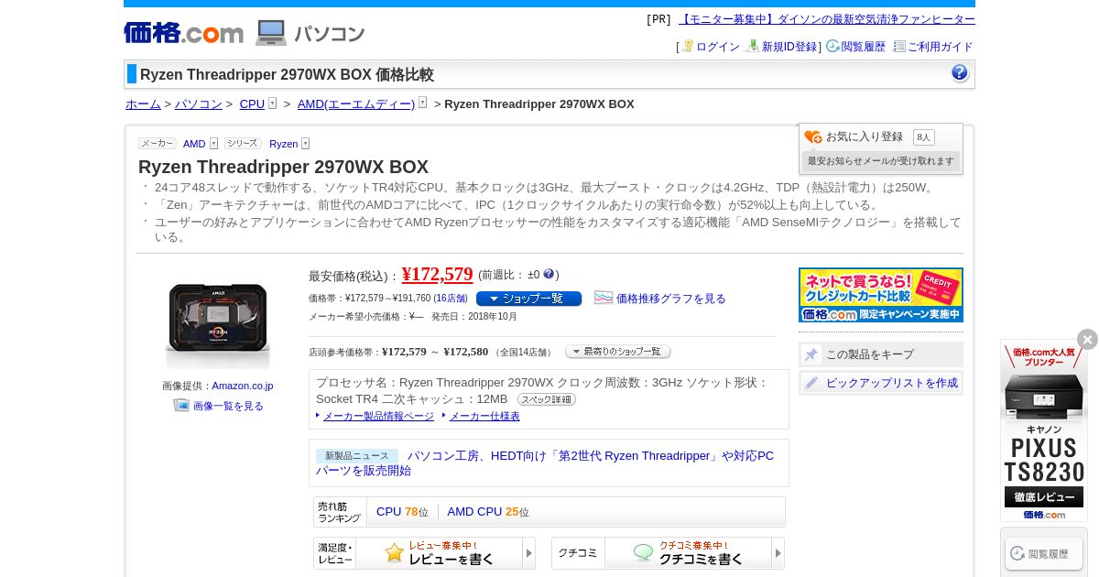Image resolution: width=1099 pixels, height=577 pixels.
Task: Open the AMD(エーエムディー) breadcrumb link
Action: point(356,103)
